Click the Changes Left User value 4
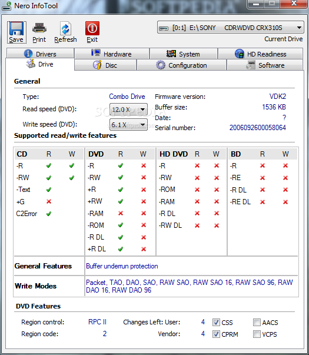 click(x=203, y=321)
